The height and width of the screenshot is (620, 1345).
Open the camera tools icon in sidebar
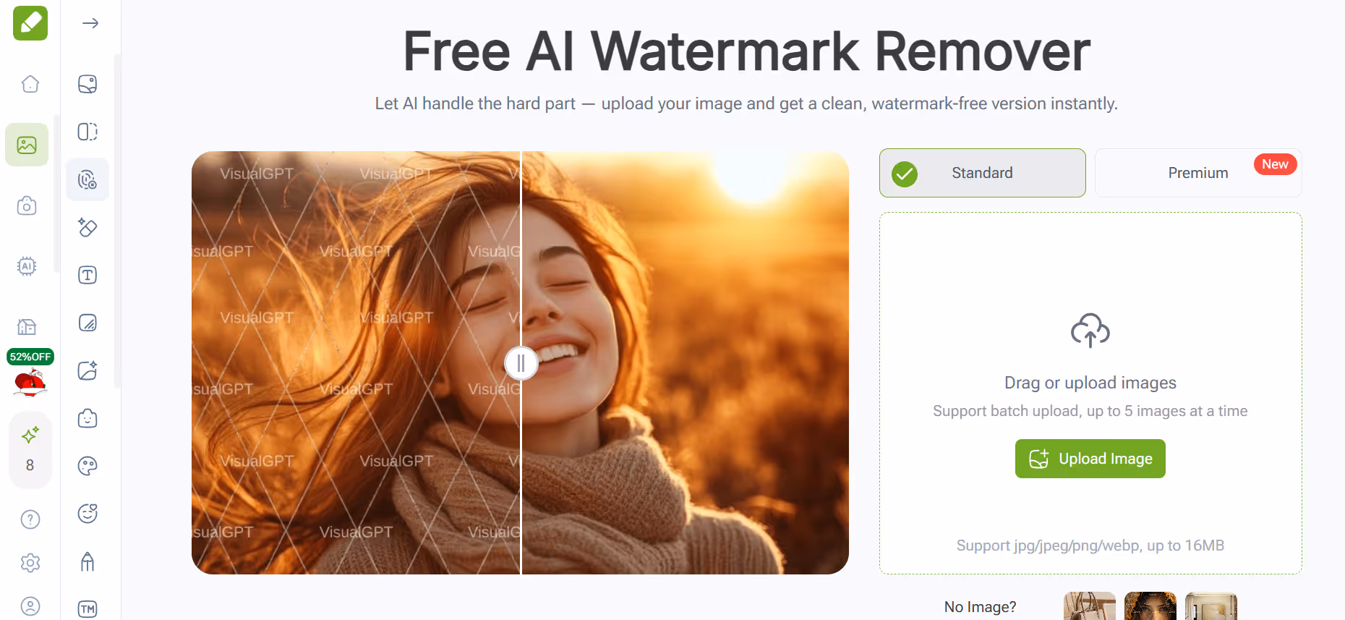pos(27,206)
